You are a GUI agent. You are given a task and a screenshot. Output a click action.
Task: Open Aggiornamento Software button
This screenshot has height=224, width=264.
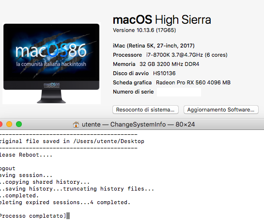tap(221, 110)
